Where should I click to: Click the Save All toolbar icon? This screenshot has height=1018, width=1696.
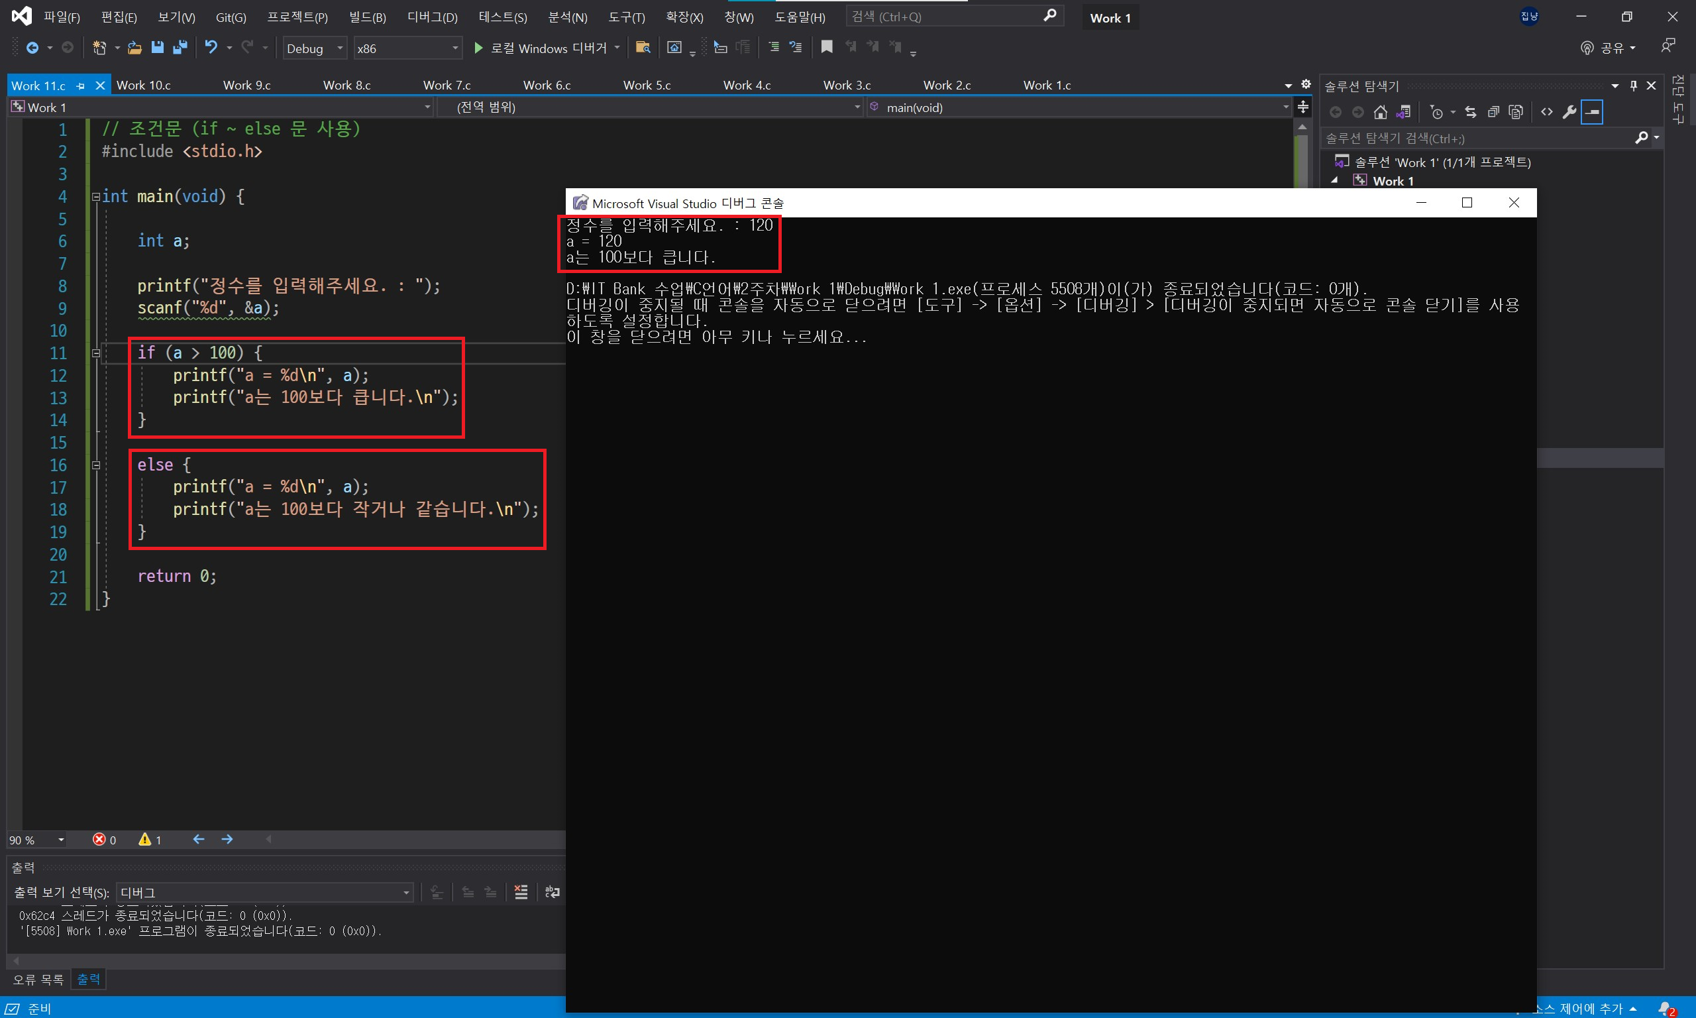point(180,47)
